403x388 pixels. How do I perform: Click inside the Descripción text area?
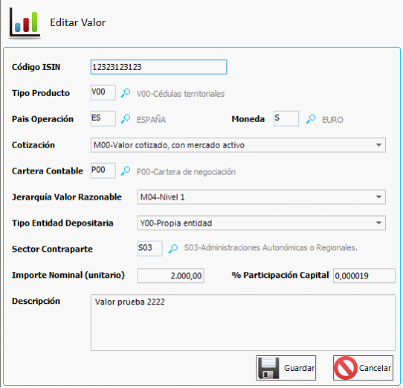[243, 322]
